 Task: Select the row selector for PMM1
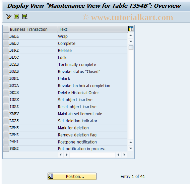point(6,142)
